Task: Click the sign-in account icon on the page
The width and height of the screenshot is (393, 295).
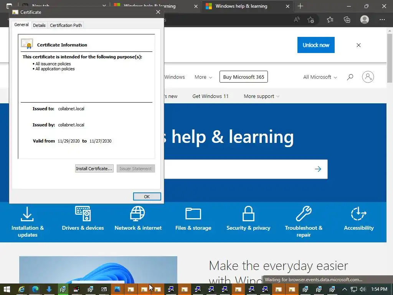Action: pyautogui.click(x=368, y=77)
